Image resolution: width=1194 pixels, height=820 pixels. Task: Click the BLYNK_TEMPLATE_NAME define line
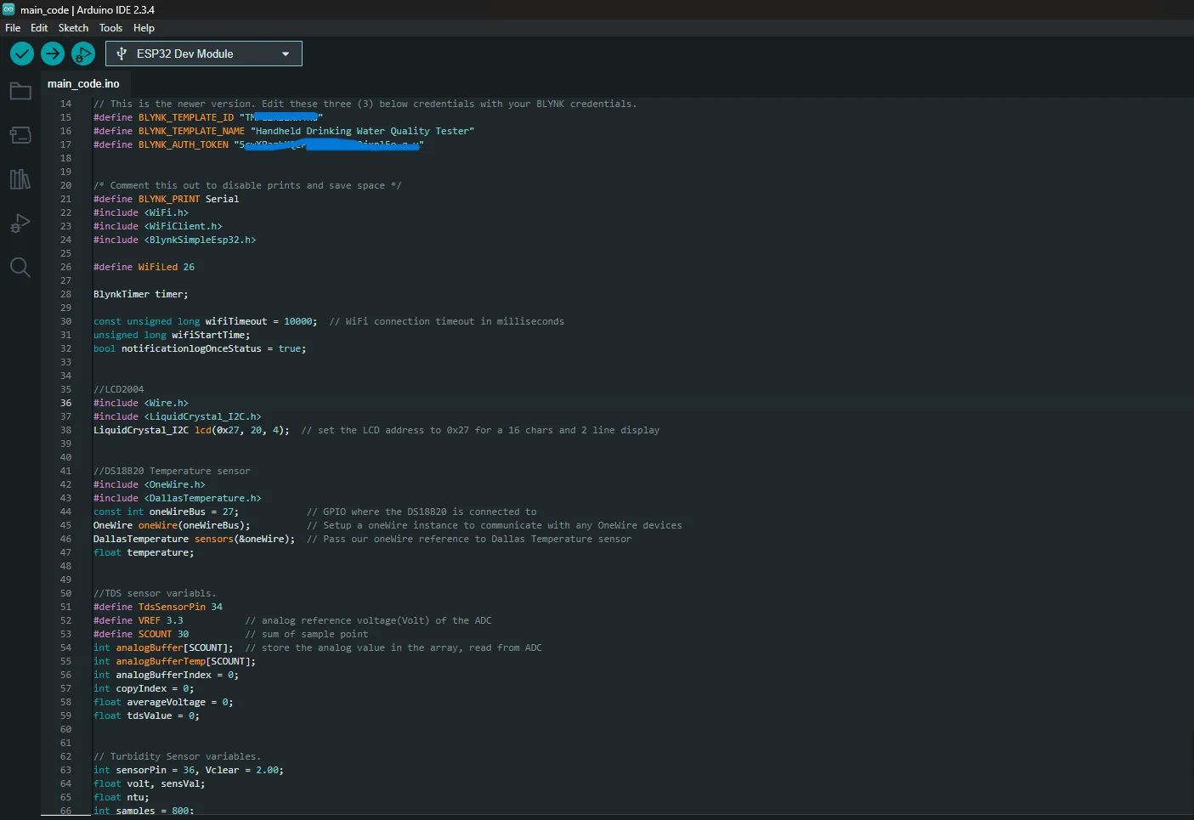pyautogui.click(x=284, y=131)
